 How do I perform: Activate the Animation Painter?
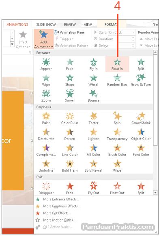[x=71, y=45]
